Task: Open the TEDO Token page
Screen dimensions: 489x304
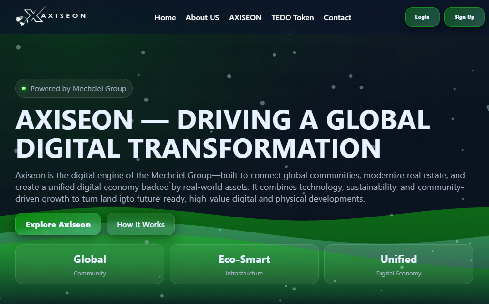Action: 292,17
